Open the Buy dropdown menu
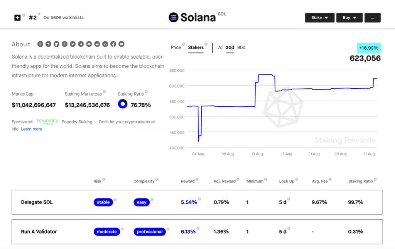Screen dimensions: 395x249 pyautogui.click(x=349, y=17)
